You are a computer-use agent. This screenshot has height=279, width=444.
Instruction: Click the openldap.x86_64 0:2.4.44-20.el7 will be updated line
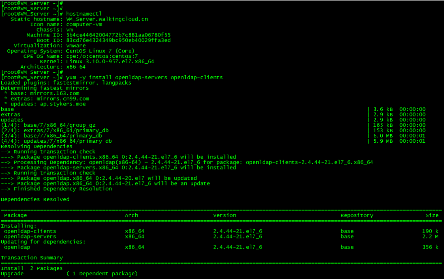[99, 178]
